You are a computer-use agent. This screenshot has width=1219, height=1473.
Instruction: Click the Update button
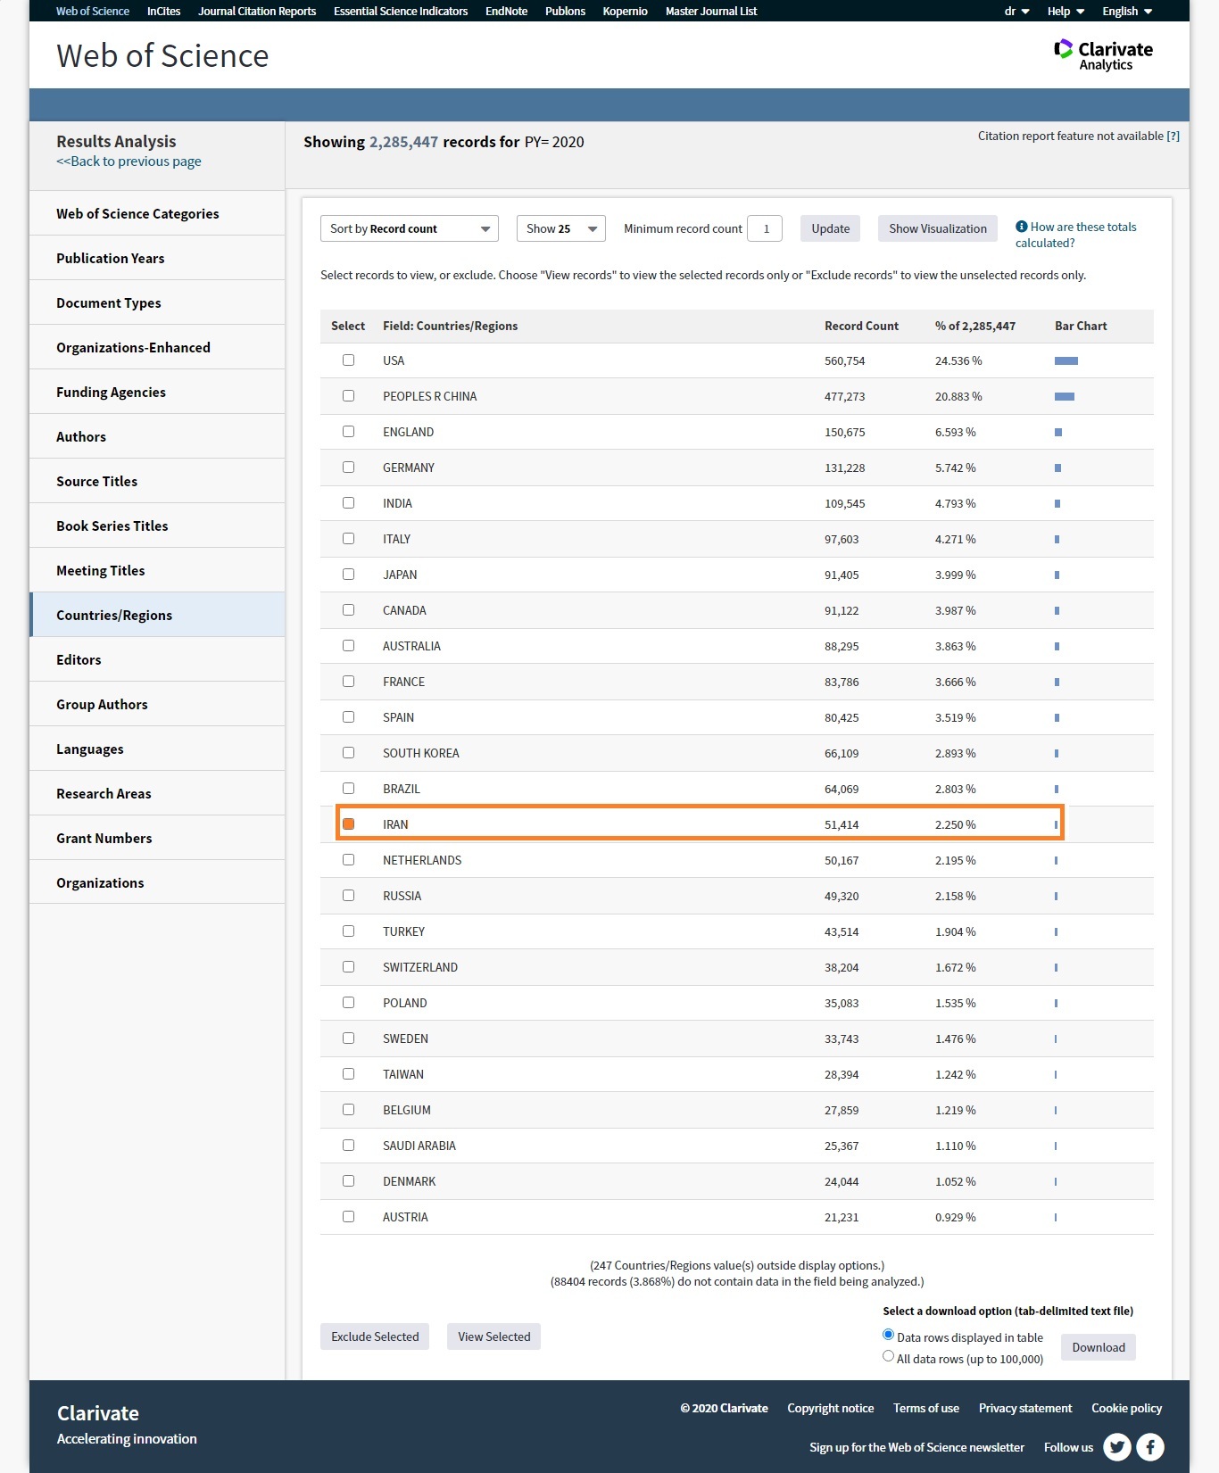tap(831, 228)
